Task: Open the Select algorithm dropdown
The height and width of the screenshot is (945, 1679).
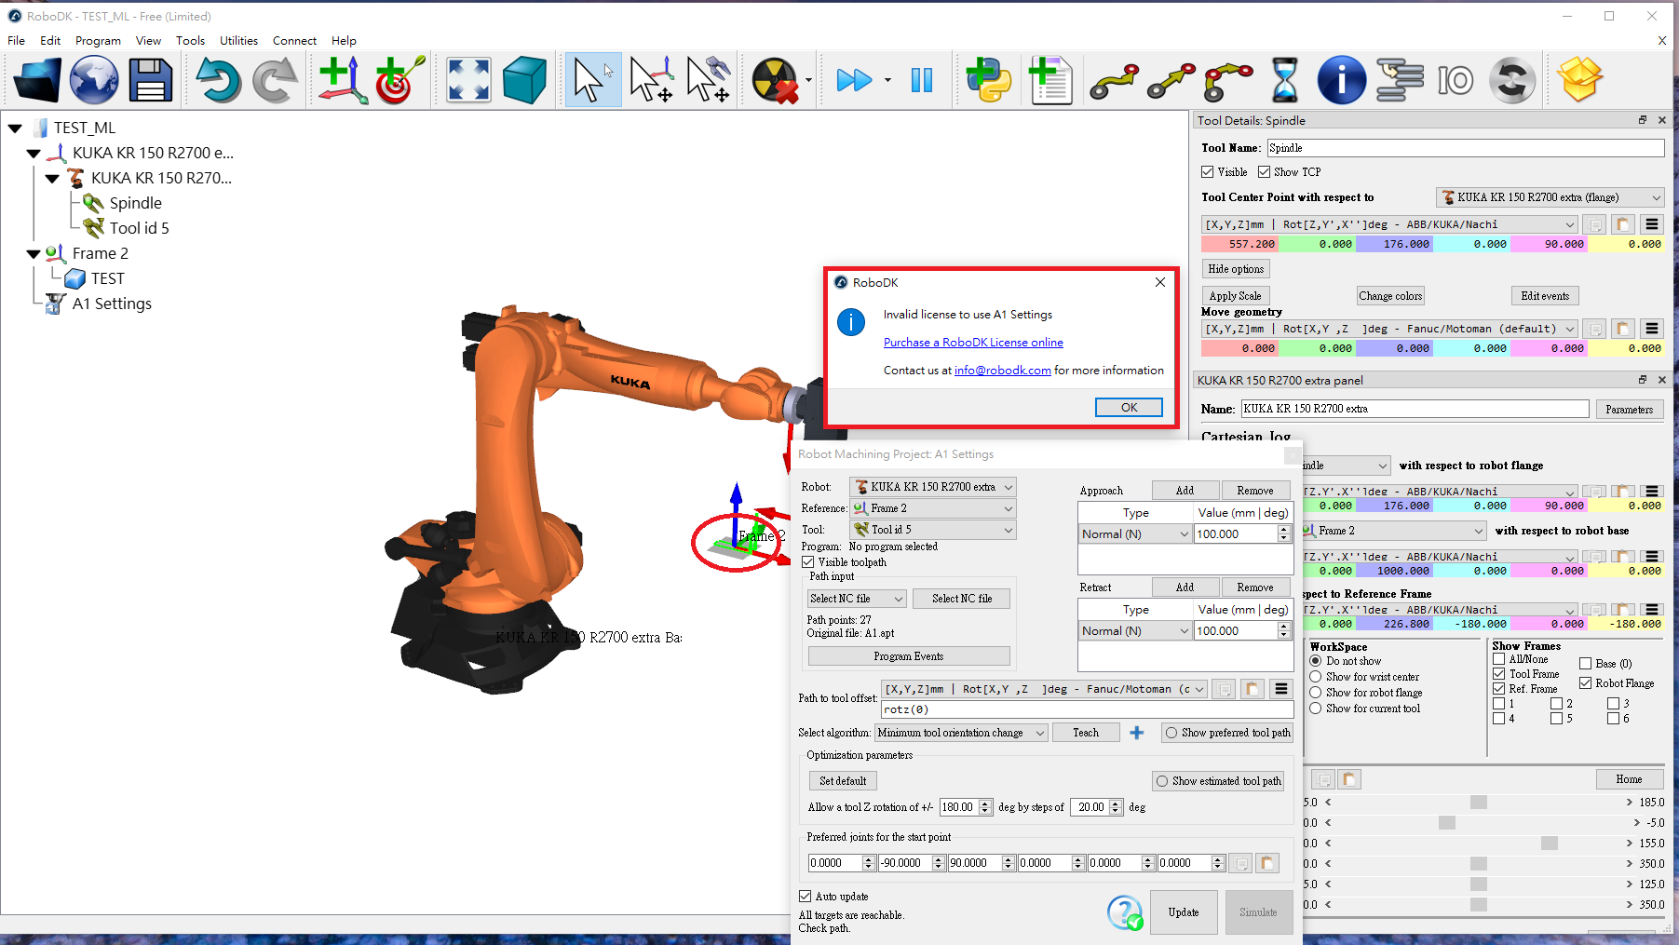Action: click(961, 733)
